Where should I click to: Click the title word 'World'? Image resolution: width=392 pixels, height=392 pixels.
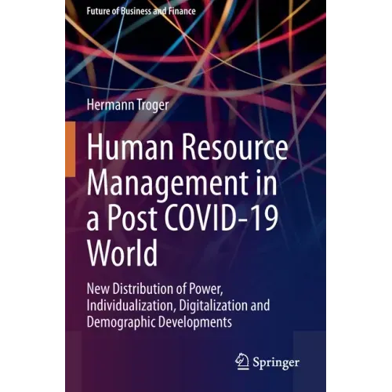click(122, 252)
